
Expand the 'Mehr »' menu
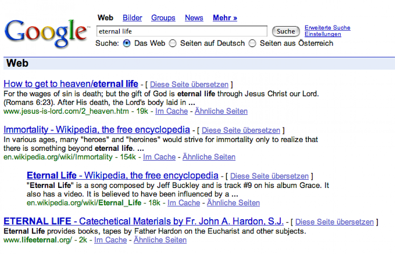(225, 18)
